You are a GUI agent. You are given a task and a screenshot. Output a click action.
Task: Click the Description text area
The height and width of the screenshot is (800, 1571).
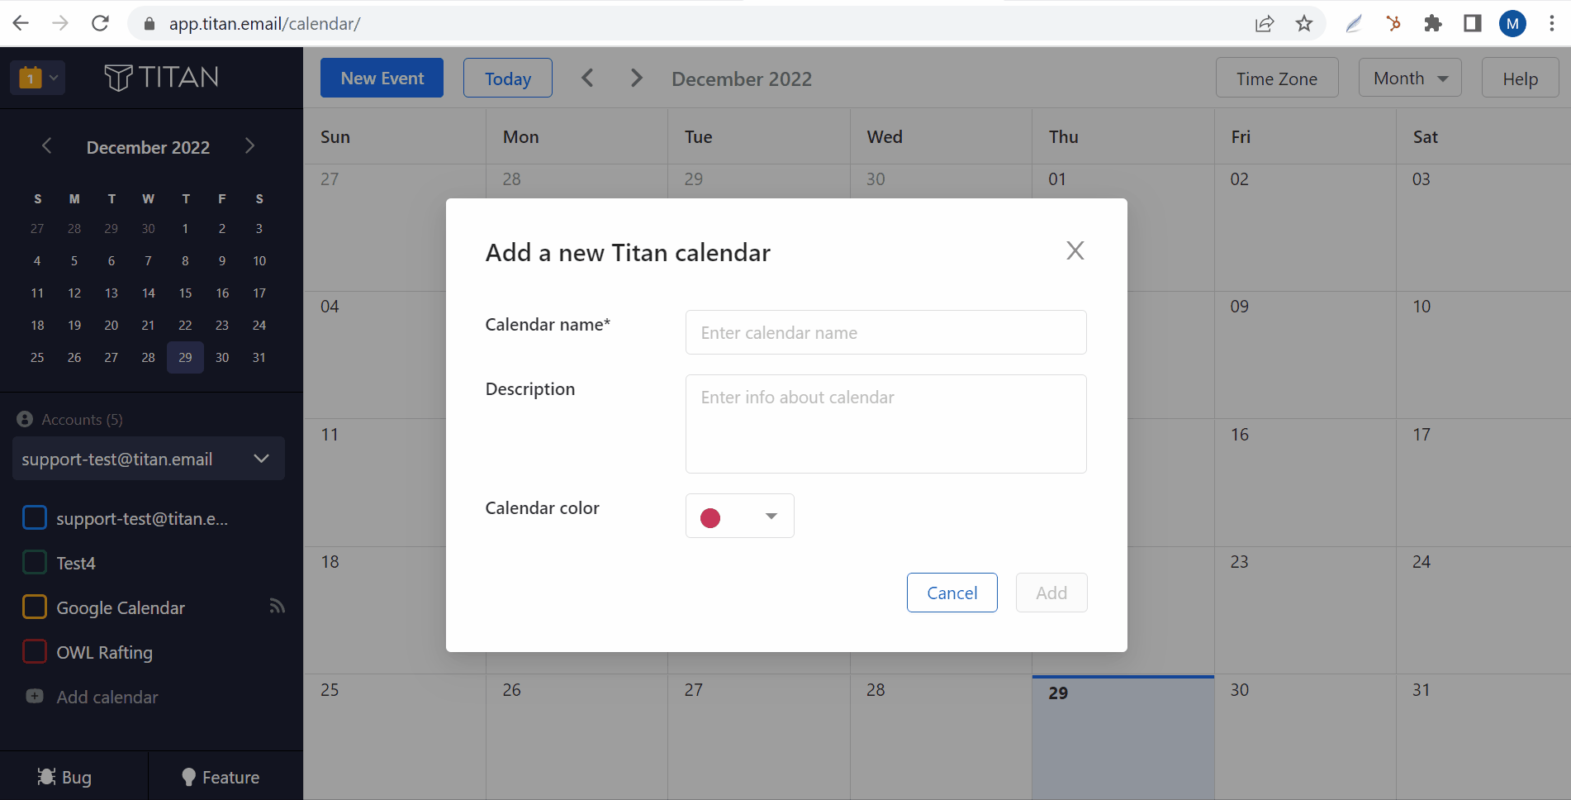pyautogui.click(x=885, y=424)
